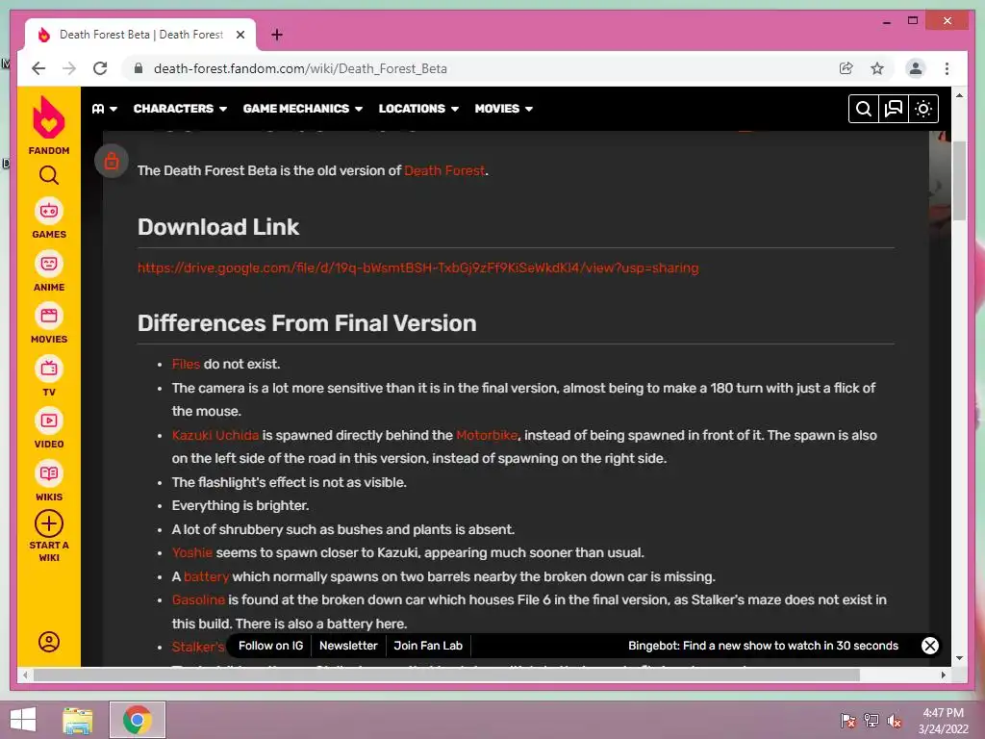This screenshot has width=985, height=739.
Task: Open the Files link
Action: [x=186, y=364]
